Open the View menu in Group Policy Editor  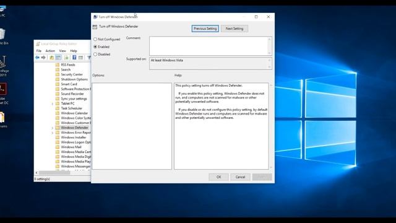[62, 51]
